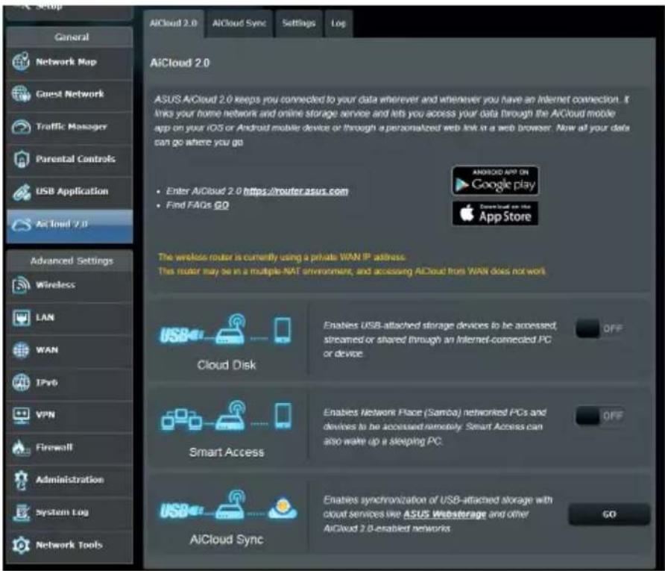This screenshot has height=571, width=665.
Task: Open the Log tab
Action: point(338,23)
